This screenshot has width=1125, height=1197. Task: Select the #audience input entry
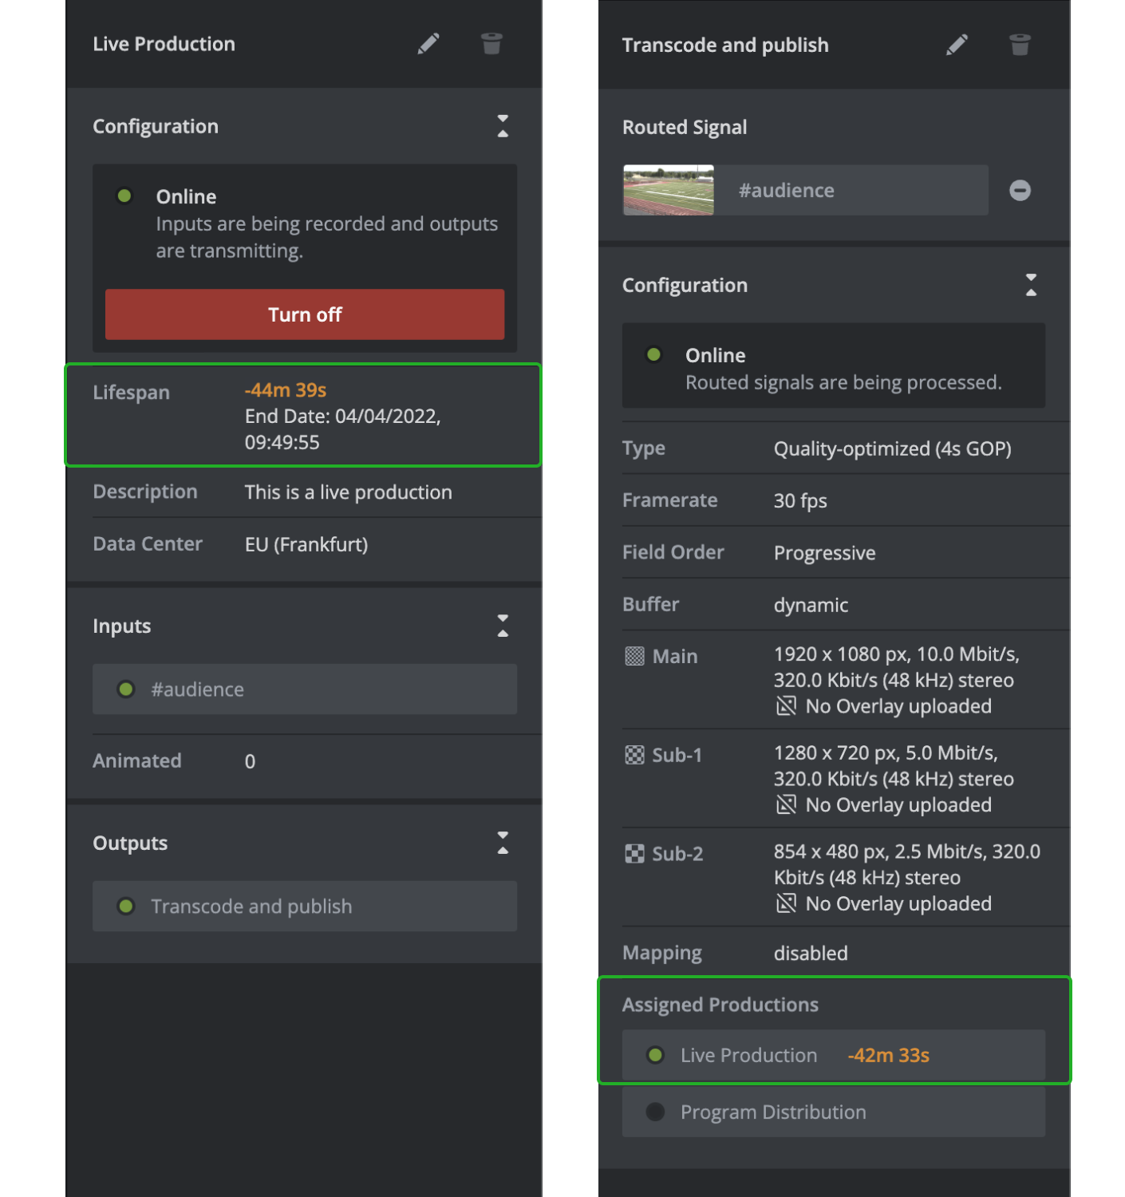(304, 689)
